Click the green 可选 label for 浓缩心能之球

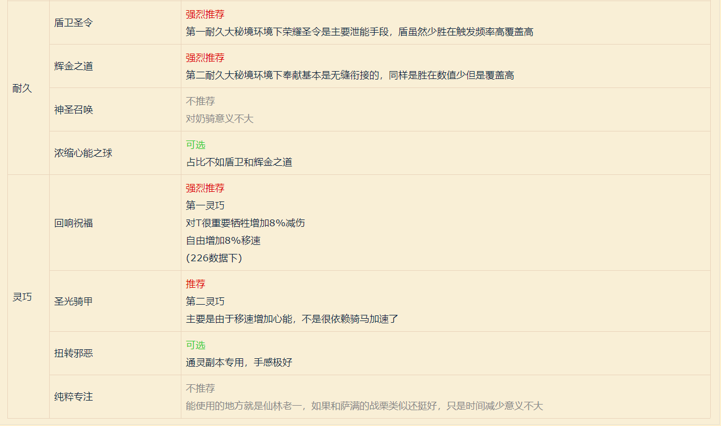click(196, 144)
